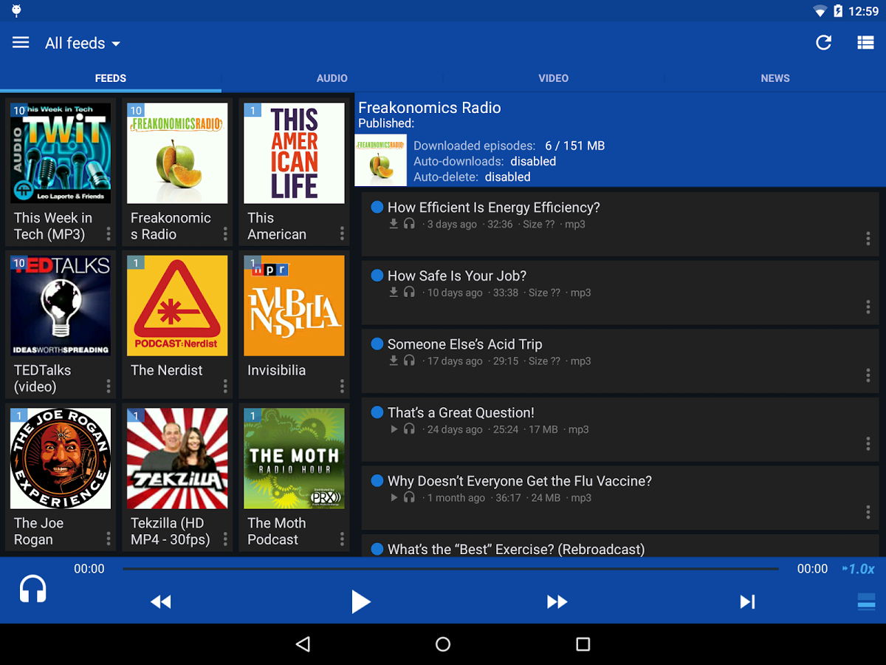Open overflow menu for Tekzilla tile
This screenshot has width=886, height=665.
click(225, 539)
